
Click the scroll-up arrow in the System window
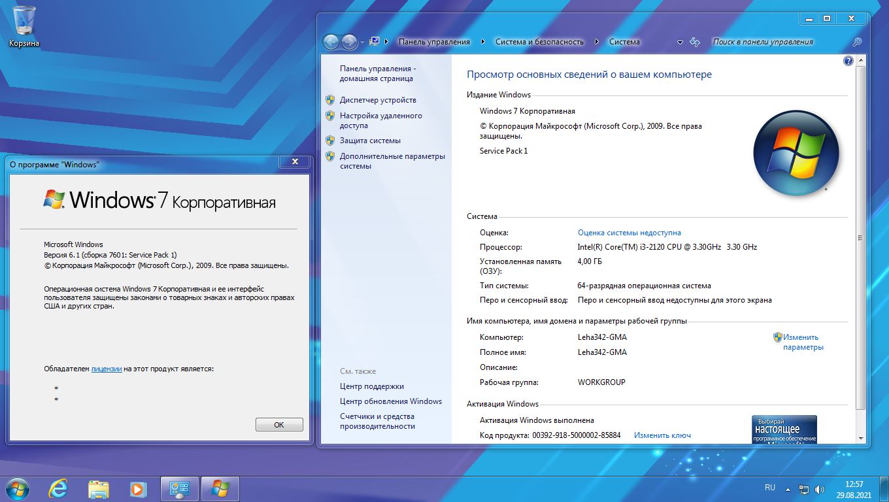(862, 61)
